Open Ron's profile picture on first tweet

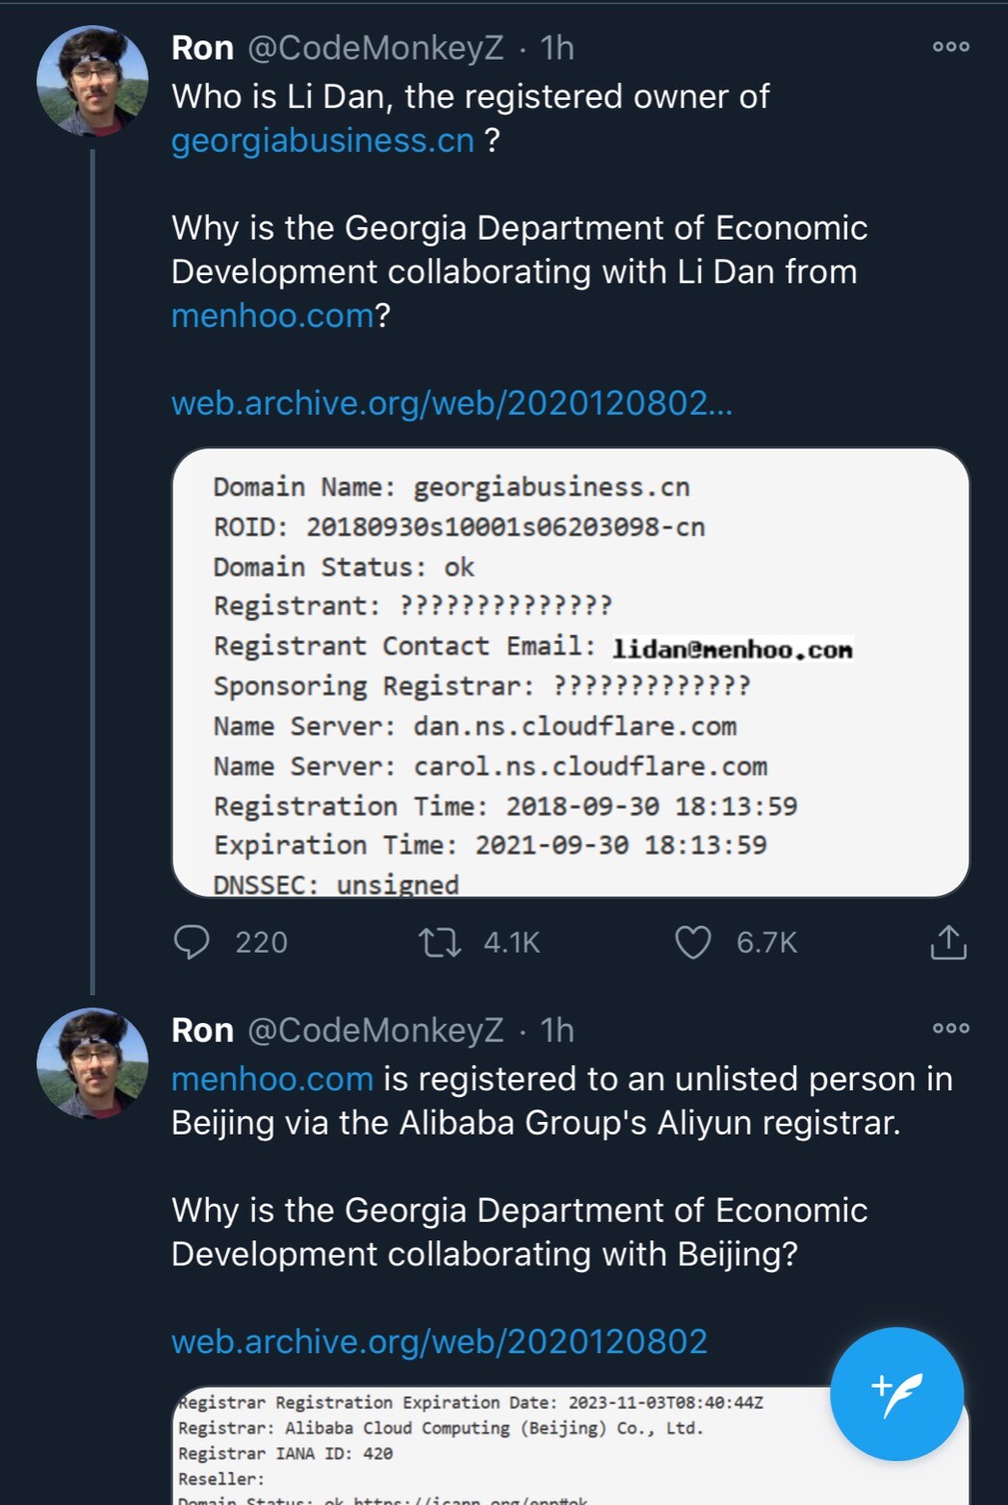tap(92, 81)
